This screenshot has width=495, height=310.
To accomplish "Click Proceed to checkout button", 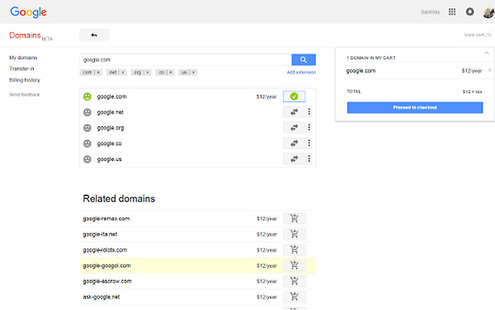I will [415, 107].
